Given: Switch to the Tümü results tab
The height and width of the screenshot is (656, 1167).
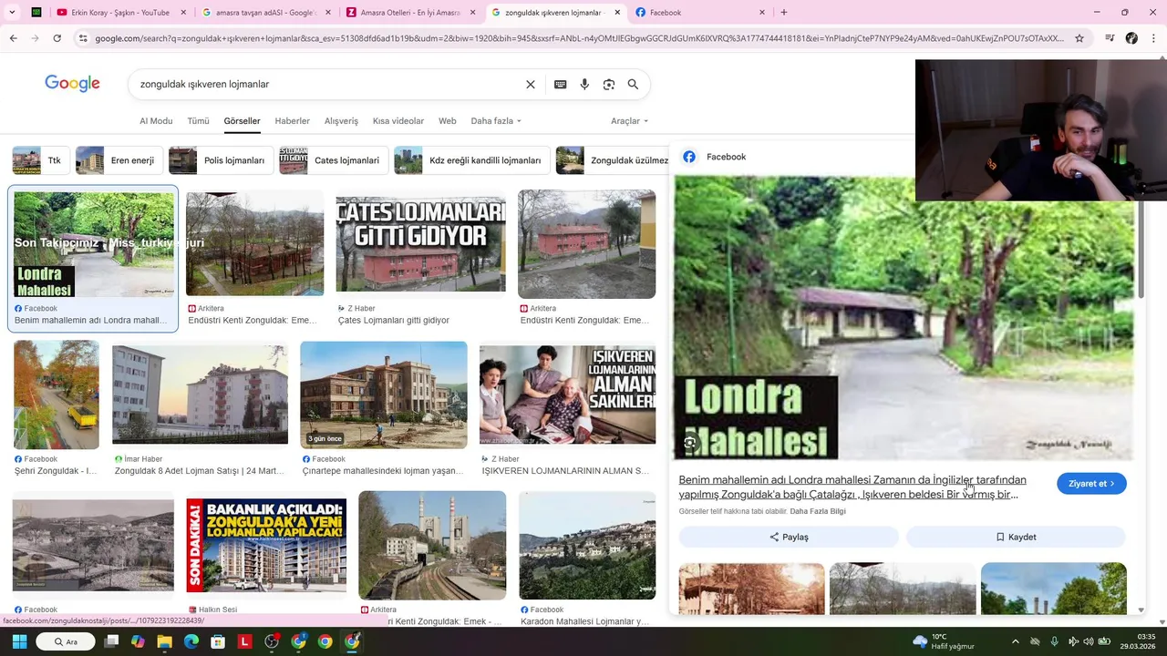Looking at the screenshot, I should pos(198,121).
